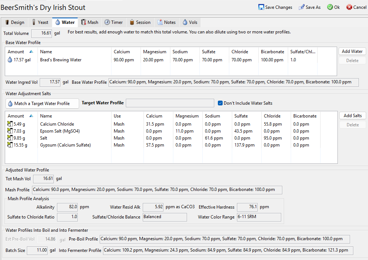Select Gypsum (Calcium Sulfate) row
Viewport: 368px width, 260px height.
[171, 145]
